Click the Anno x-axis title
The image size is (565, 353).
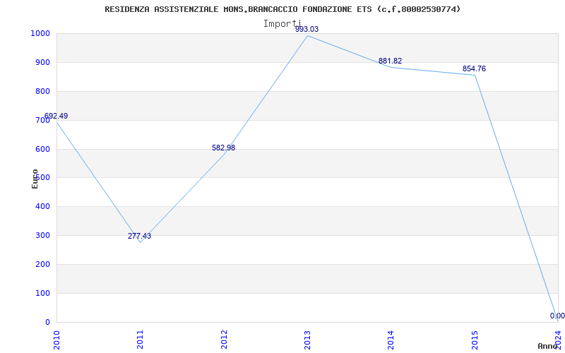pos(548,346)
